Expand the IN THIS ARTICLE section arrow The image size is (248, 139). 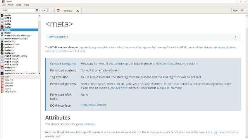tap(235, 37)
